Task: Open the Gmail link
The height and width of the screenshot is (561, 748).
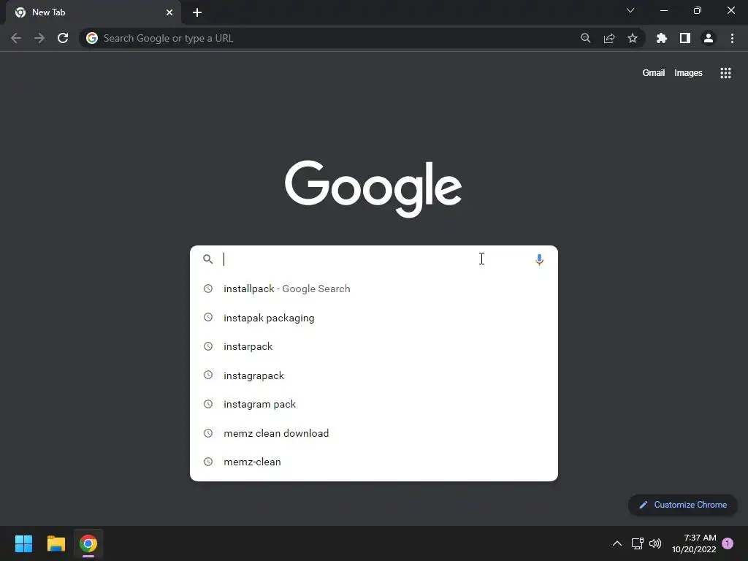Action: tap(654, 73)
